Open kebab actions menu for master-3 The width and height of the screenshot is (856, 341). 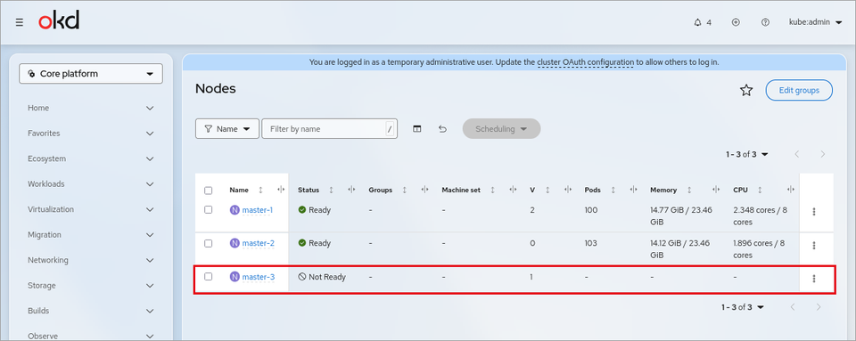814,279
